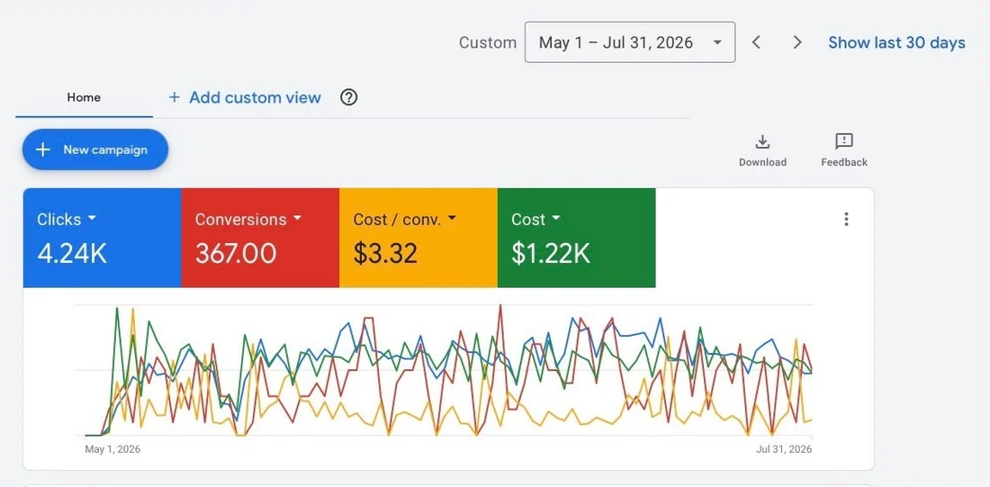Go to next date period arrow
The image size is (990, 487).
pyautogui.click(x=797, y=42)
